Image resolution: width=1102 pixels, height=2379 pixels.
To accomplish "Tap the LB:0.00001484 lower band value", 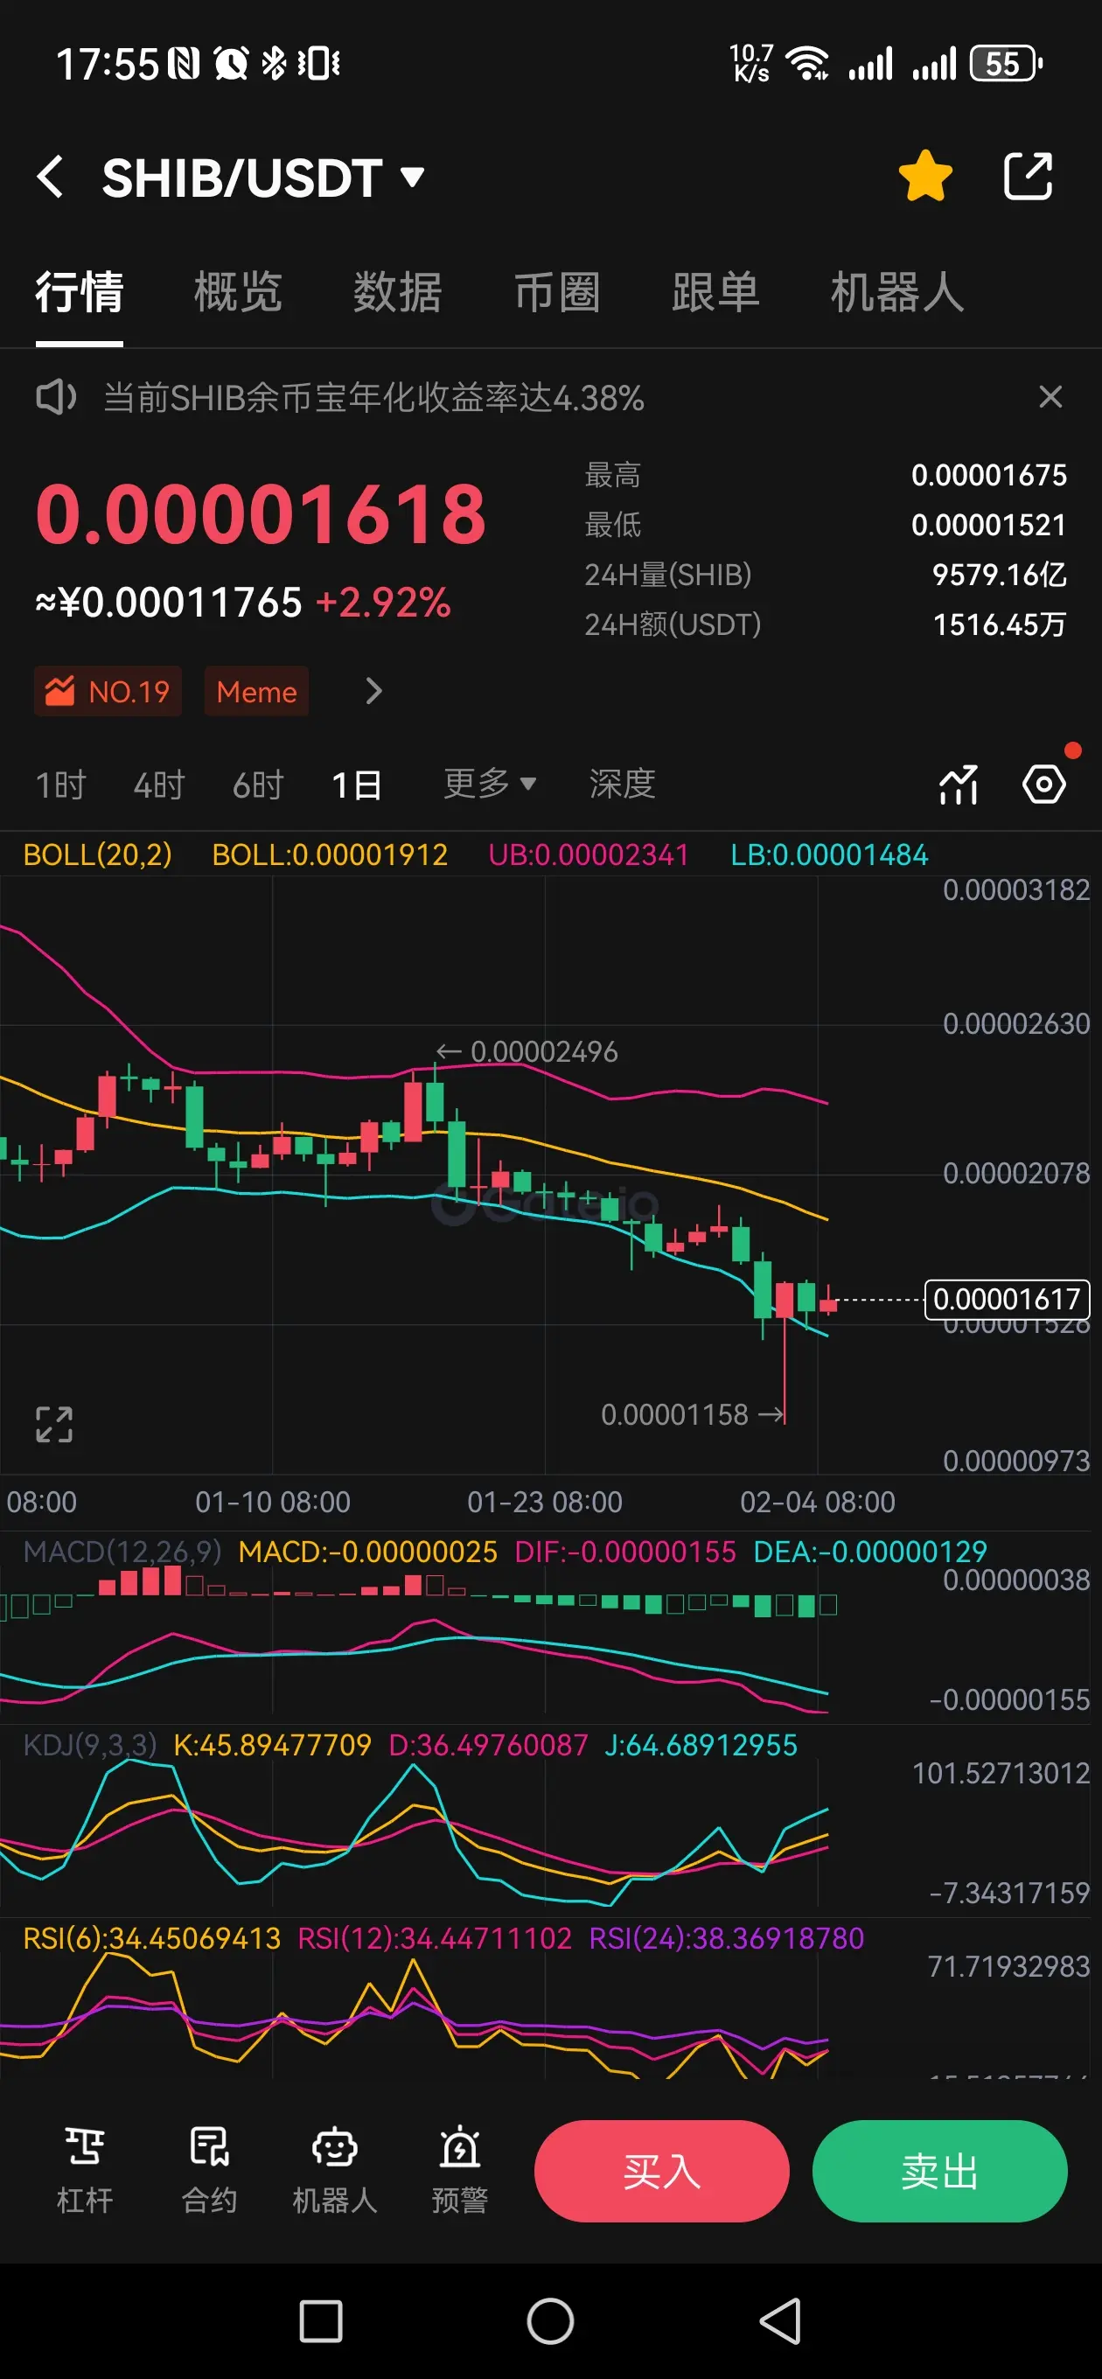I will (x=828, y=855).
